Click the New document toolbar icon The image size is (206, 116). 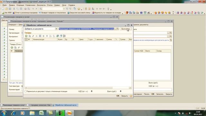3,9
